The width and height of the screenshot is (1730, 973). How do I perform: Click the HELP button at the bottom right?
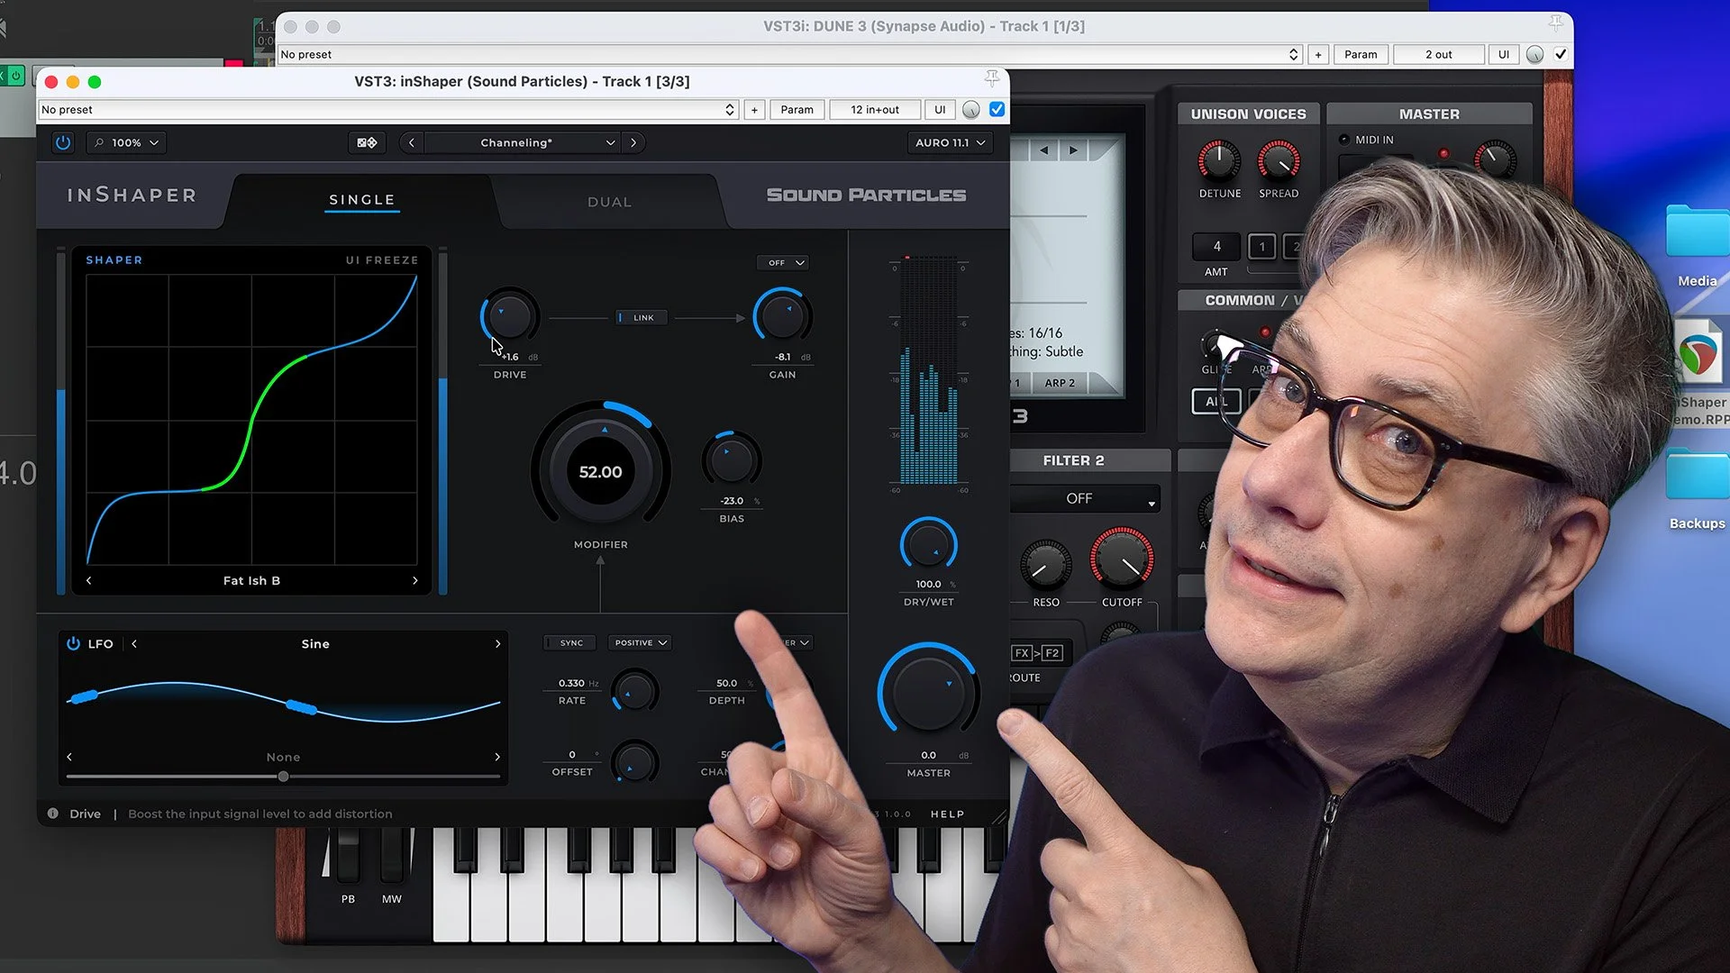[x=947, y=814]
